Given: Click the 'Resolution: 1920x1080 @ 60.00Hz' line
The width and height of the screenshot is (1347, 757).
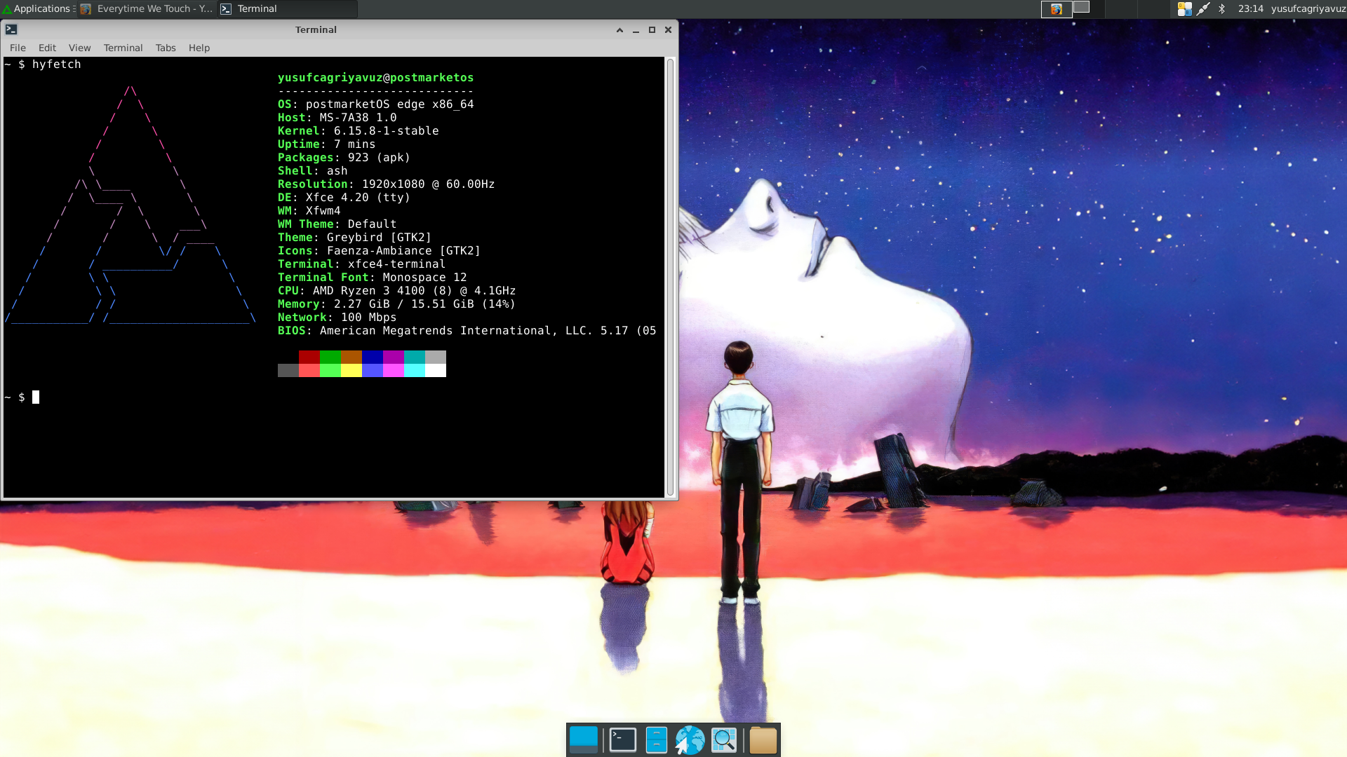Looking at the screenshot, I should (386, 184).
